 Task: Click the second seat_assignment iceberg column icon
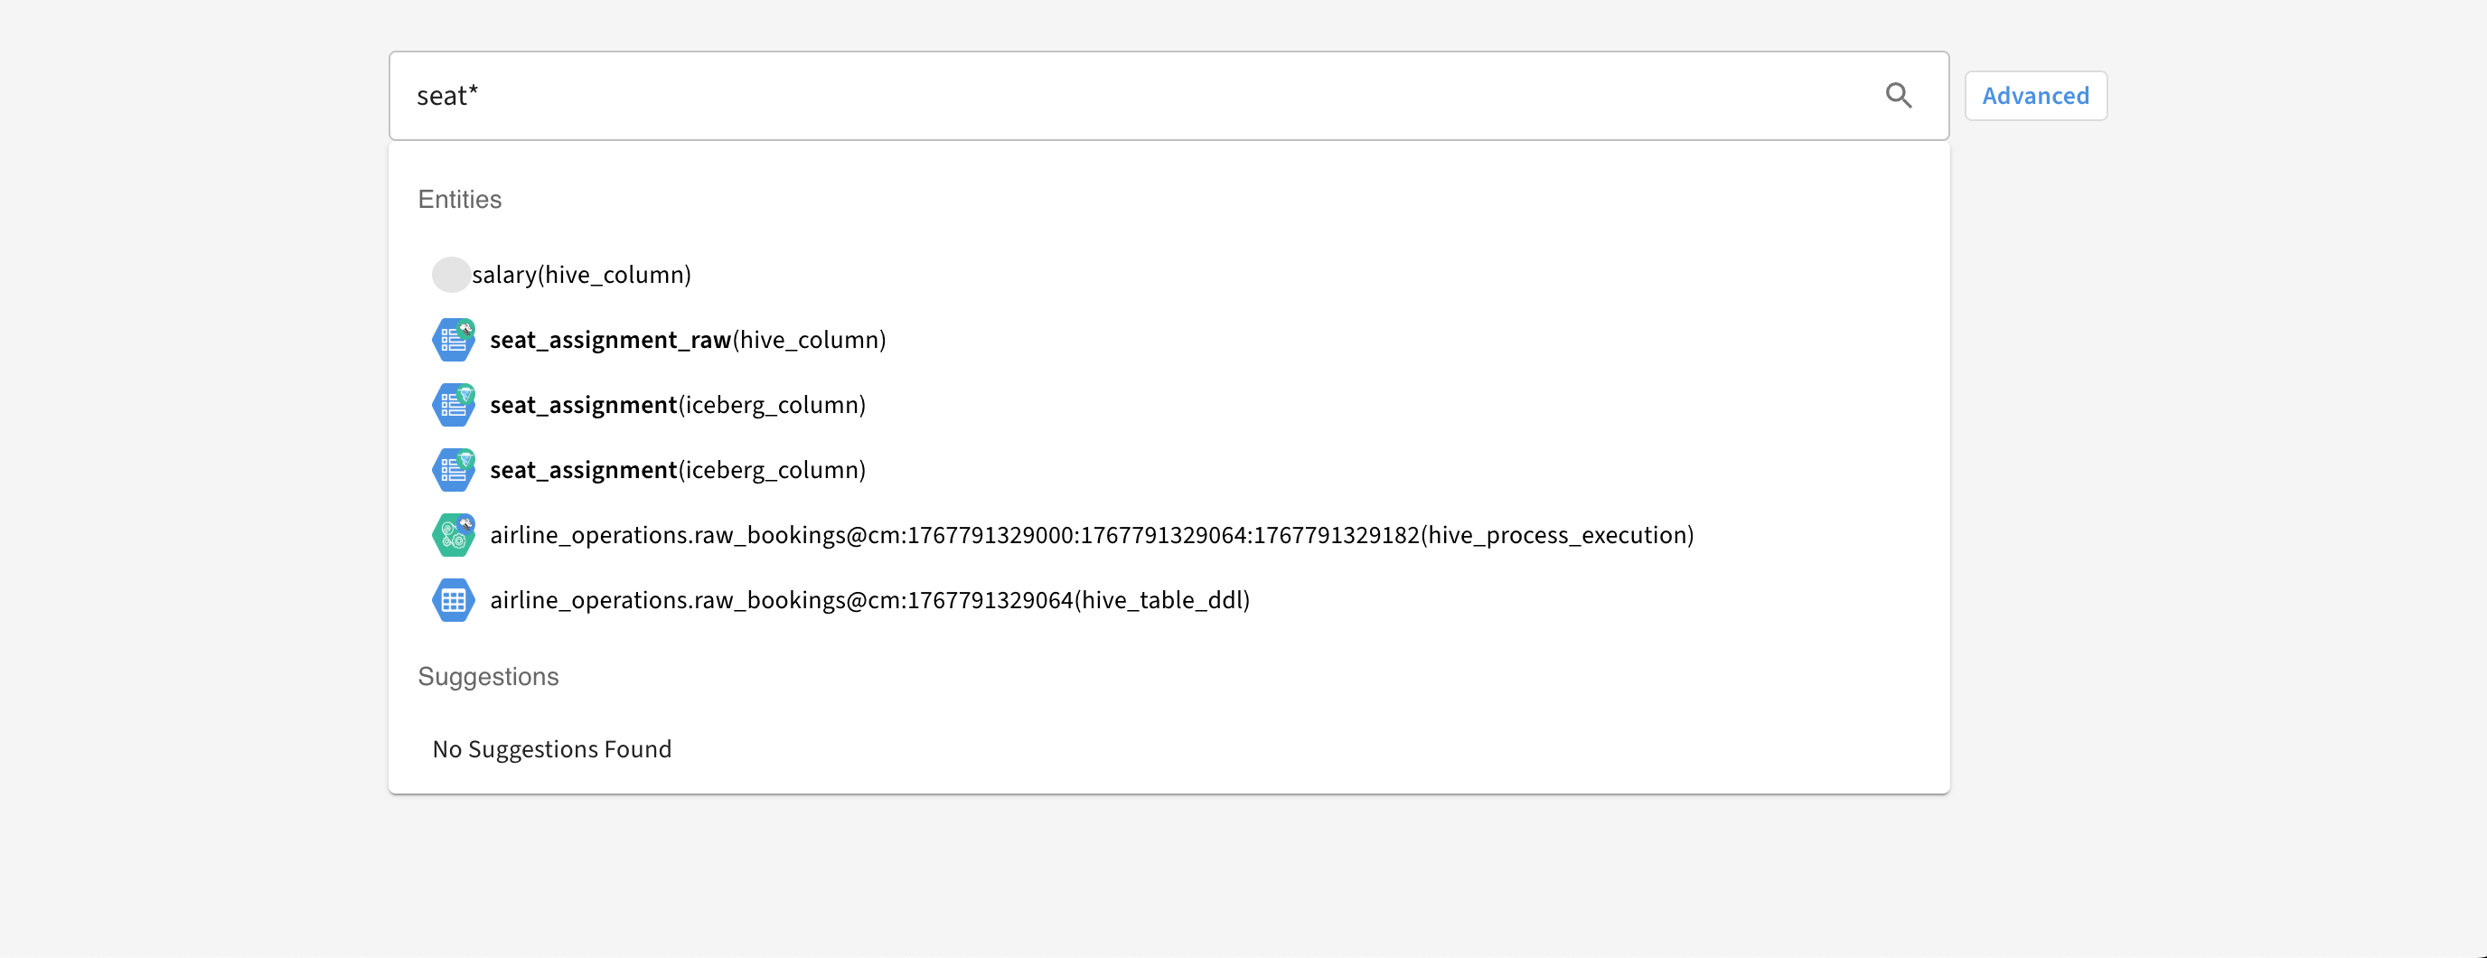pyautogui.click(x=453, y=470)
